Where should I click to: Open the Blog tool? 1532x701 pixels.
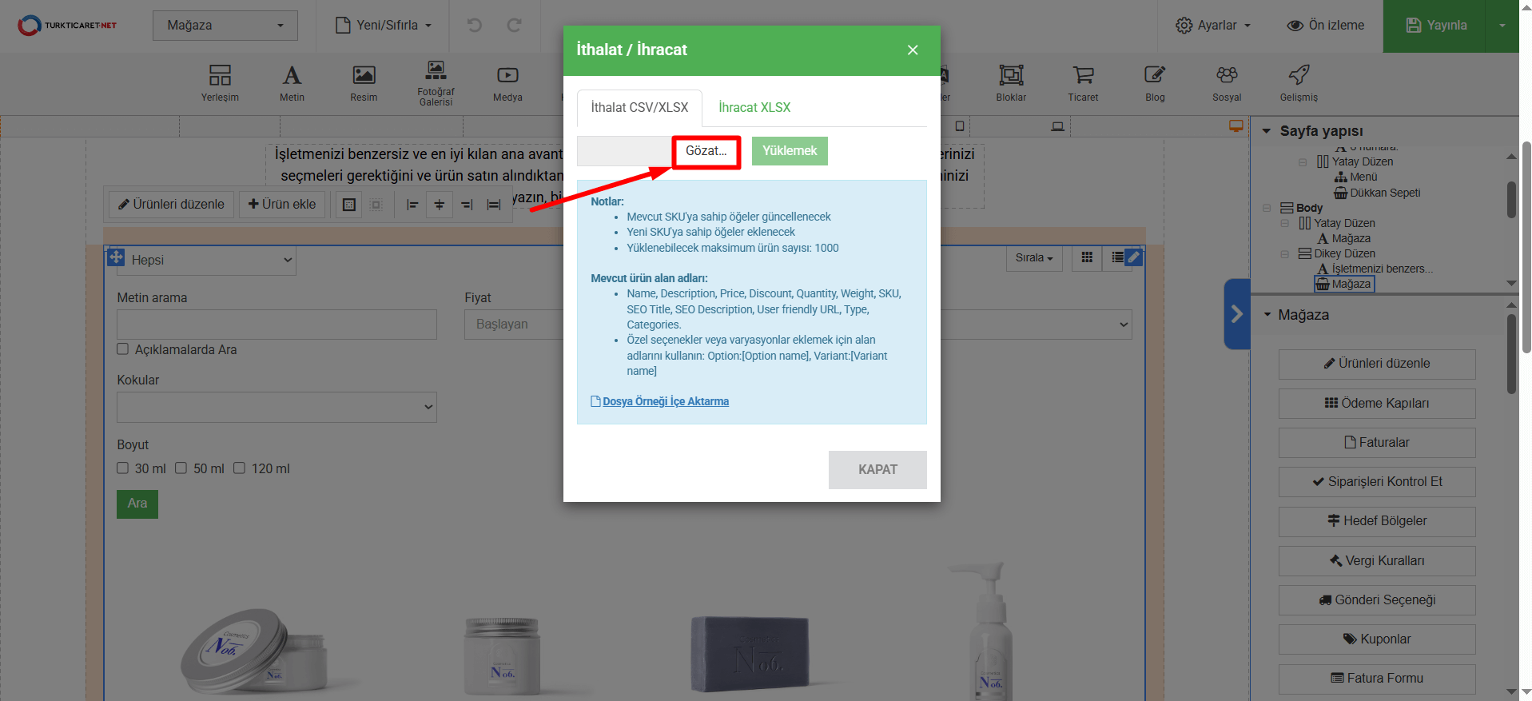[1155, 83]
